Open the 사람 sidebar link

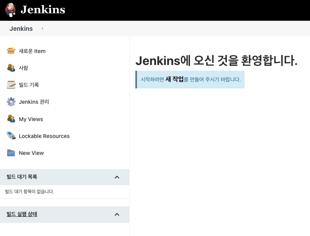(x=23, y=68)
